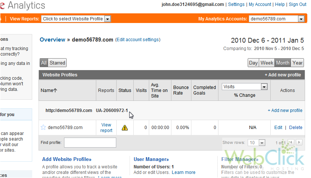The width and height of the screenshot is (311, 178).
Task: Click the 00:00:00 time value
Action: 160,128
